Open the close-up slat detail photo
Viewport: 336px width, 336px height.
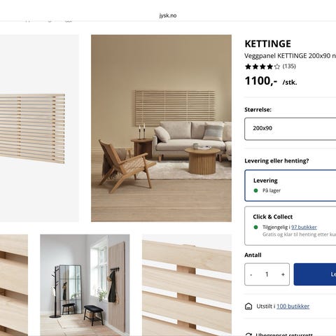(x=187, y=285)
